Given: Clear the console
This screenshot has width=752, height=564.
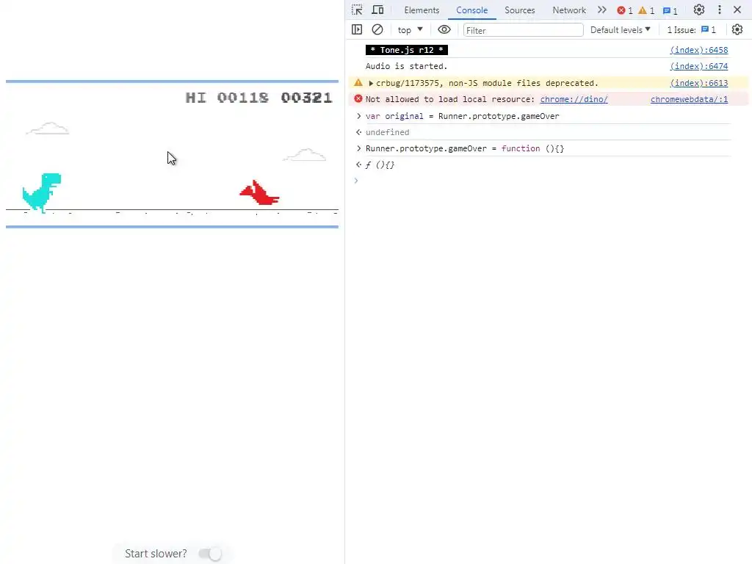Looking at the screenshot, I should [377, 29].
